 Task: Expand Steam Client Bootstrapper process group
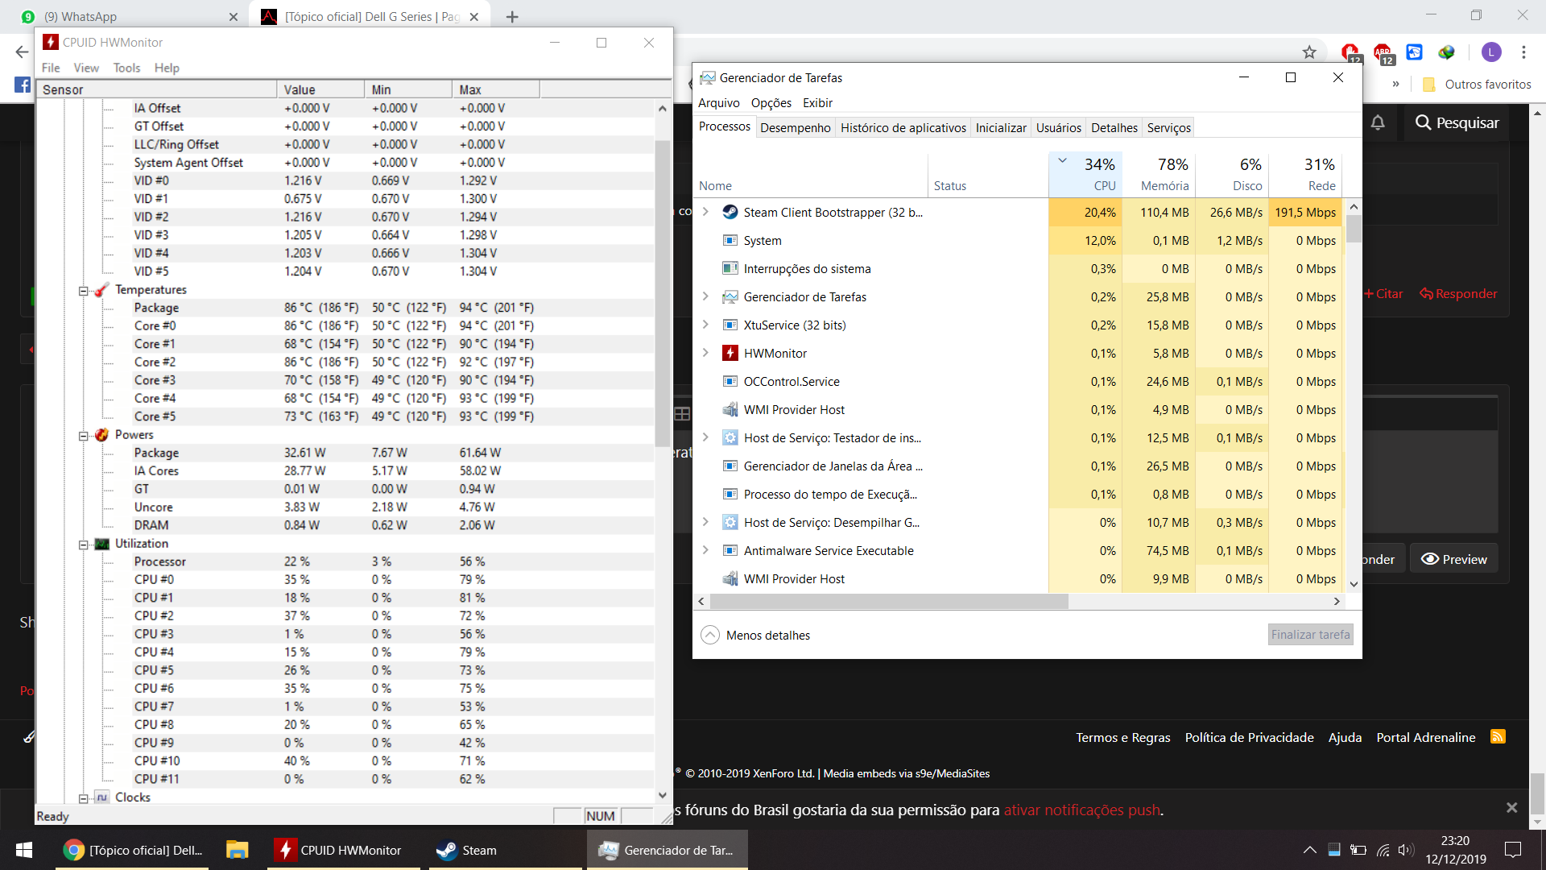coord(705,212)
